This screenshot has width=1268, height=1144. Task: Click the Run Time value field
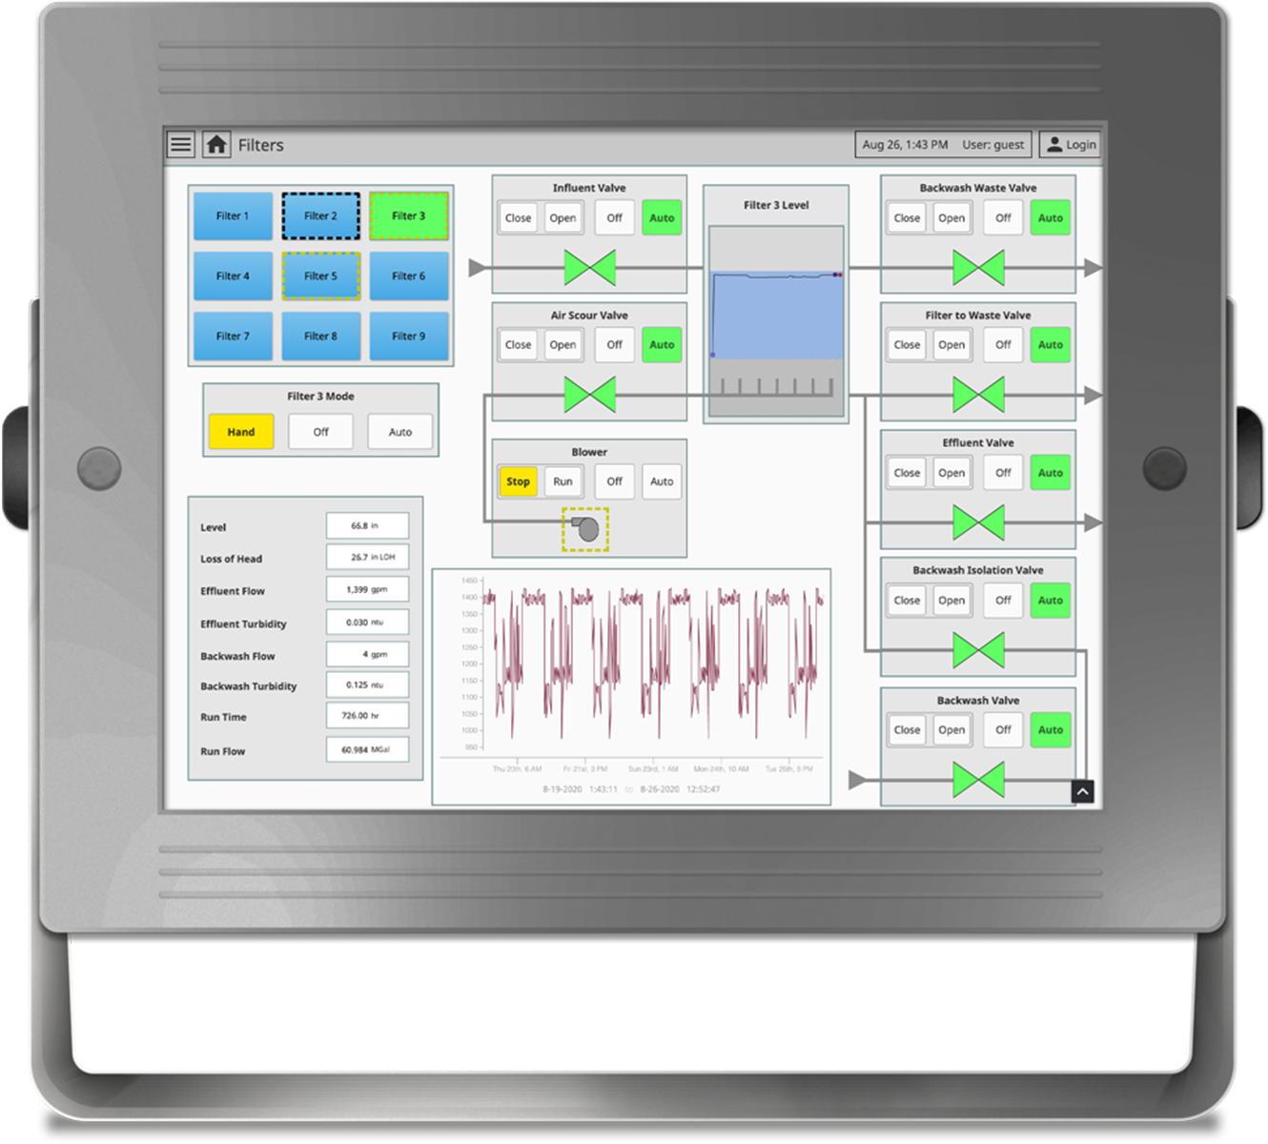point(368,715)
